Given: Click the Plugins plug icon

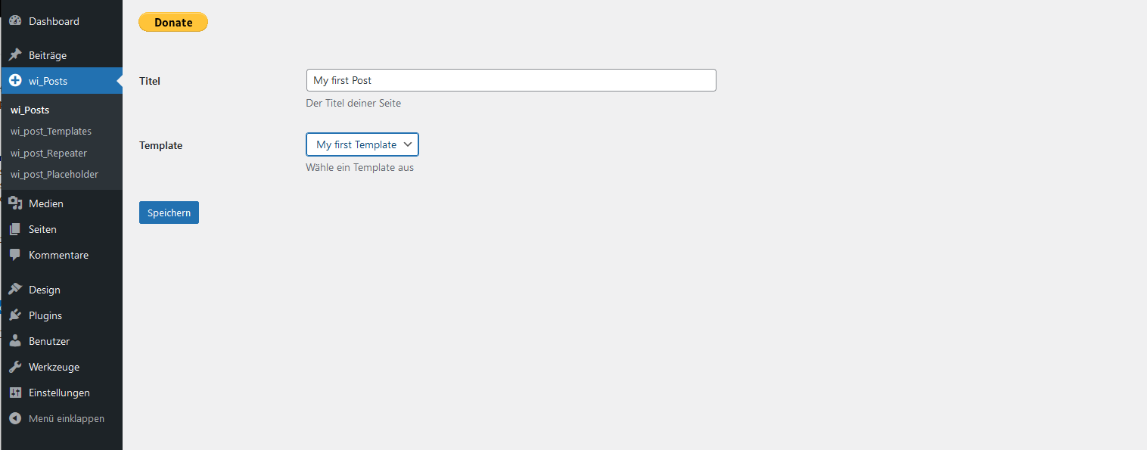Looking at the screenshot, I should coord(15,315).
